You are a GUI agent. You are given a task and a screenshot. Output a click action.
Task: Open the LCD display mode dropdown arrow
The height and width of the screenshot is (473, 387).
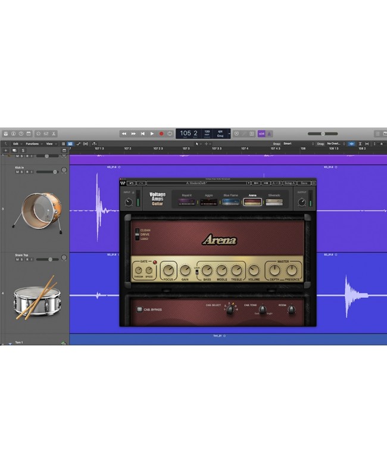pos(229,134)
